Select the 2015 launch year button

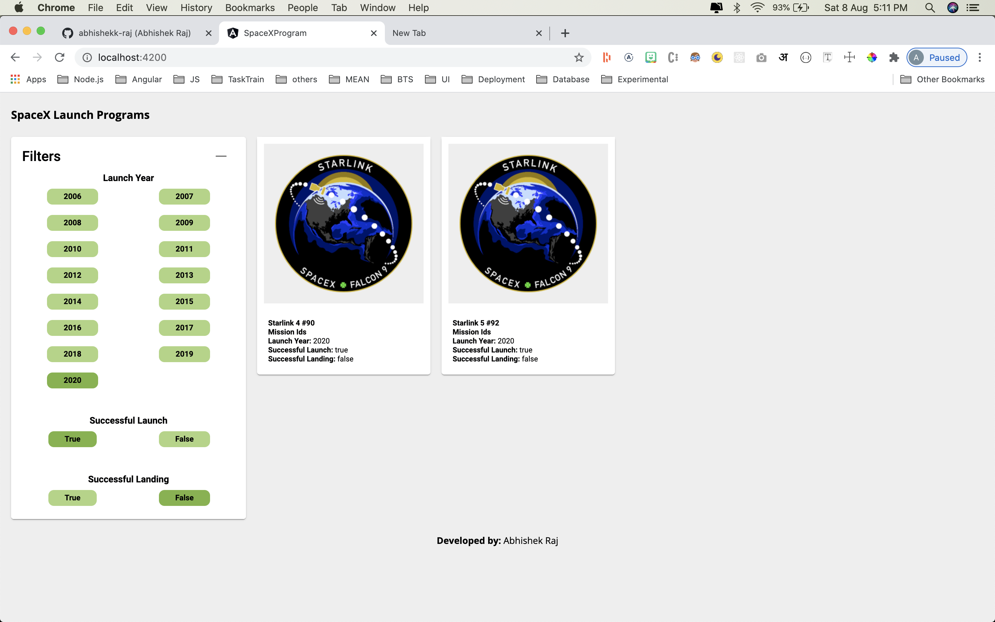[184, 302]
